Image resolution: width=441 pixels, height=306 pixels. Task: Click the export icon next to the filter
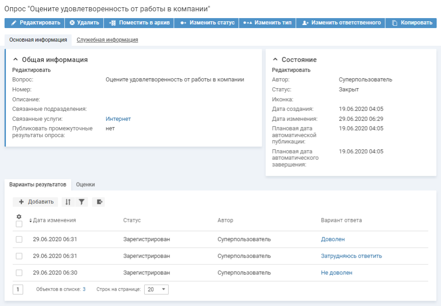tap(98, 202)
